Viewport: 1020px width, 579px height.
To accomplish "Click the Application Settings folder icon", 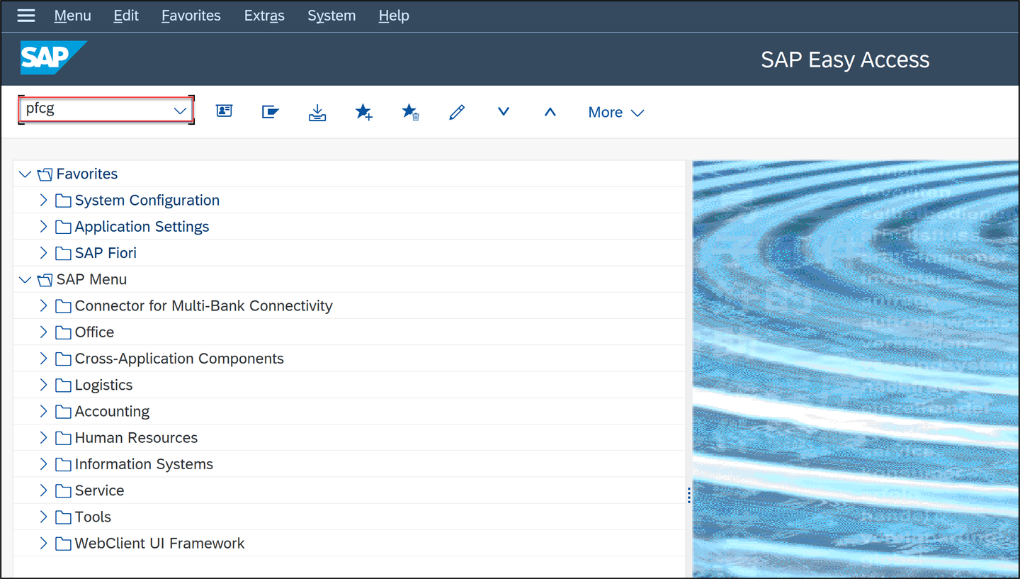I will click(64, 227).
